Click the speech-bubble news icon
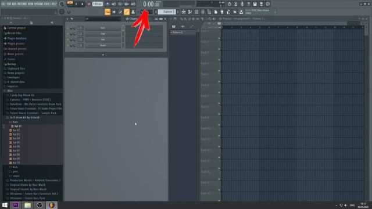Screen dimensions: 372x209 (267, 4)
